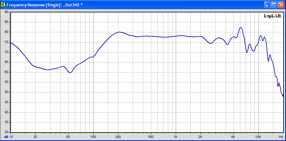286x141 pixels.
Task: Click the window title text '_Out340 *'
Action: tap(72, 5)
